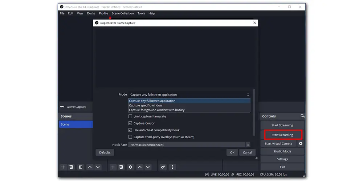The height and width of the screenshot is (181, 363).
Task: Disable Use anti-cheat compatibility hook
Action: 130,130
